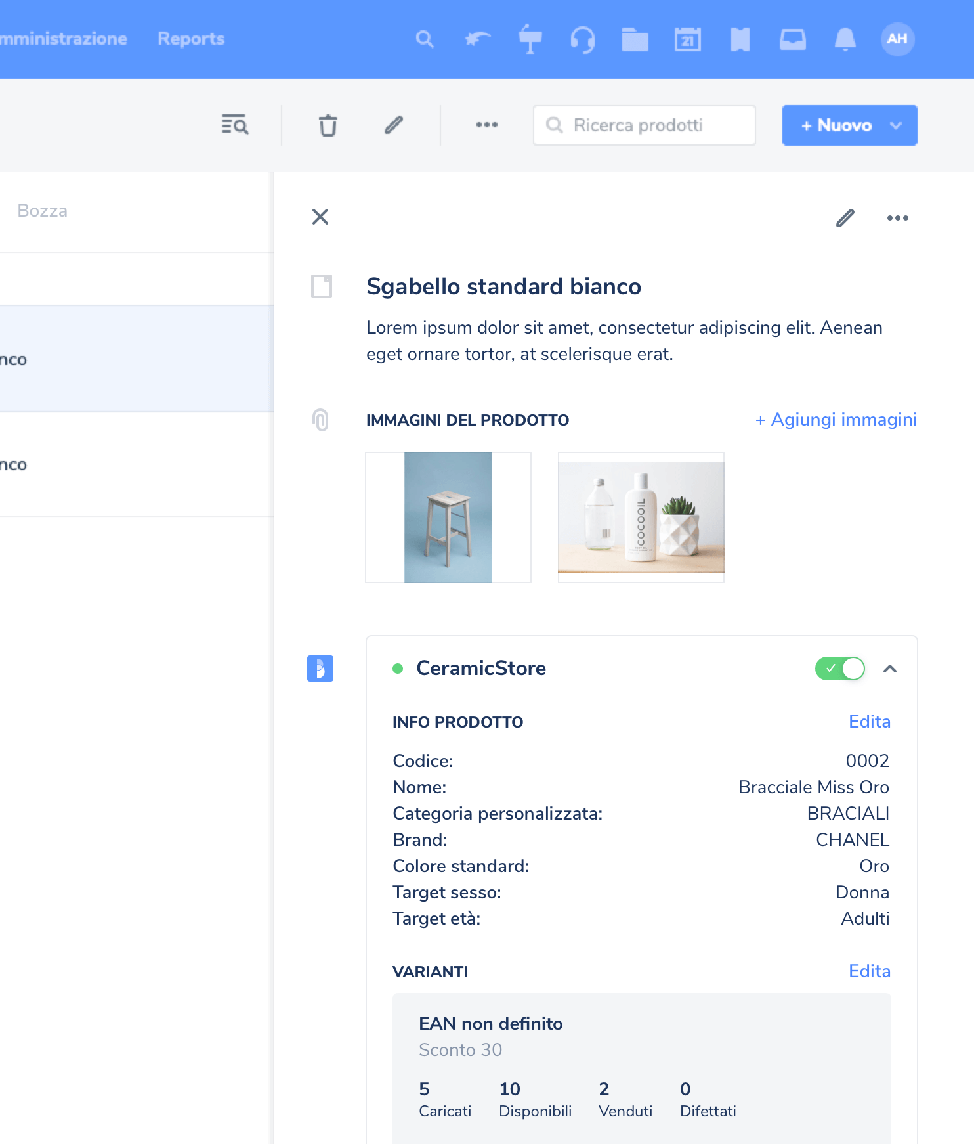
Task: Open the Nuovo button dropdown arrow
Action: pos(896,125)
